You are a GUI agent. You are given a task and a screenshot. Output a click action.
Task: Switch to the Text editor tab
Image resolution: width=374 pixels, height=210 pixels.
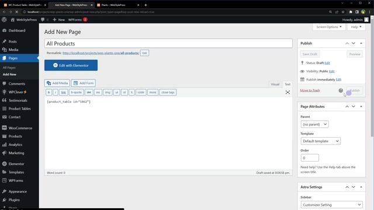(x=288, y=84)
